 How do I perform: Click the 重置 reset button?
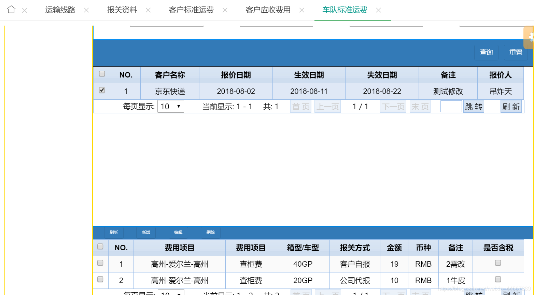[516, 53]
